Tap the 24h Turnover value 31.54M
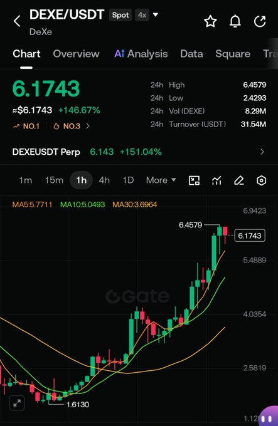The image size is (278, 426). (254, 124)
